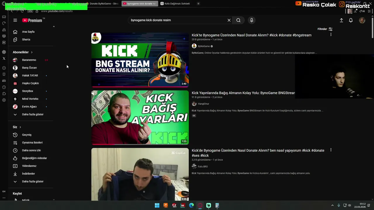Open Opera GX Corner gamepad icon
The image size is (374, 210).
click(4, 17)
